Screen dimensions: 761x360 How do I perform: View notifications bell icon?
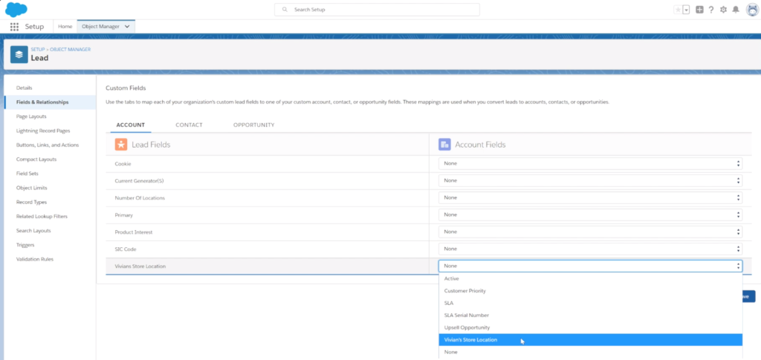pyautogui.click(x=736, y=10)
